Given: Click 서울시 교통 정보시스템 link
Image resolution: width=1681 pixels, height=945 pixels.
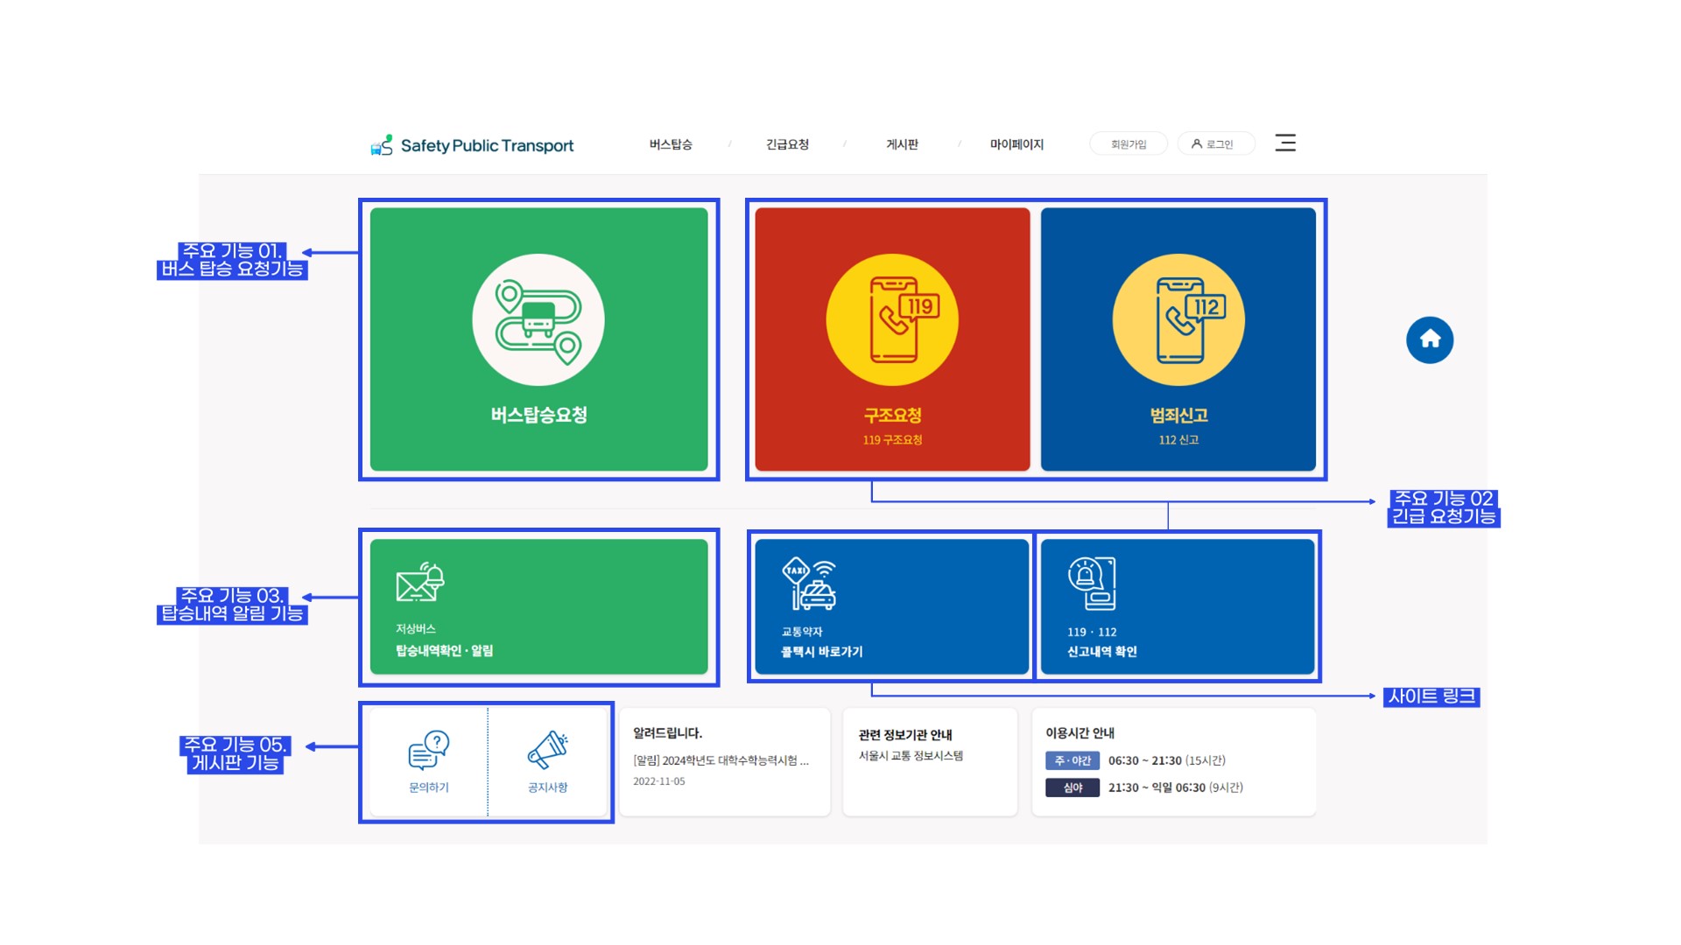Looking at the screenshot, I should (911, 755).
